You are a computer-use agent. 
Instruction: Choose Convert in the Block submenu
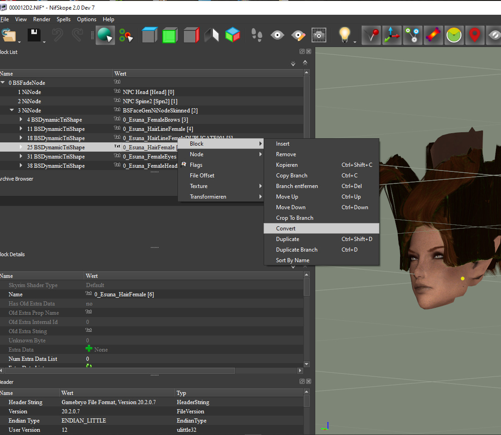(x=286, y=229)
